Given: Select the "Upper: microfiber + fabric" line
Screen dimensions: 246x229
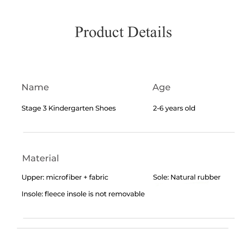Looking at the screenshot, I should click(65, 177).
